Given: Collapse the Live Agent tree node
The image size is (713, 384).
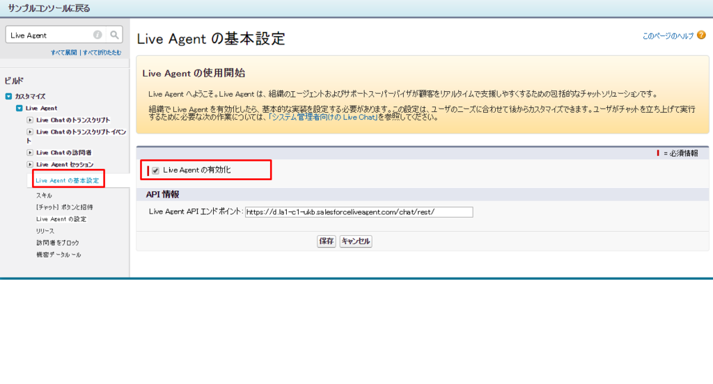Looking at the screenshot, I should [19, 108].
